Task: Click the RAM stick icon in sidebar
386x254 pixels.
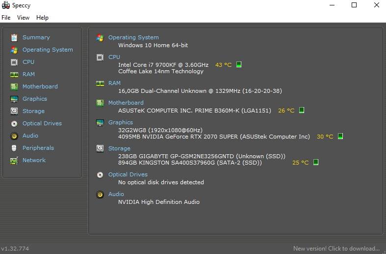Action: tap(14, 75)
